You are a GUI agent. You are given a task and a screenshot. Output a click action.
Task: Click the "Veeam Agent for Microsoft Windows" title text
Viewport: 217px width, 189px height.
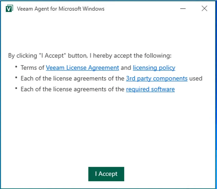tap(61, 9)
